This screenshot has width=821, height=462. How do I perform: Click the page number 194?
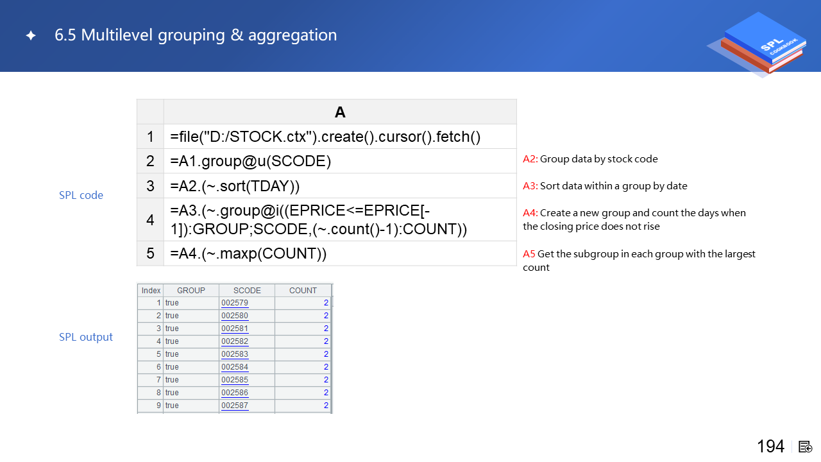point(770,447)
